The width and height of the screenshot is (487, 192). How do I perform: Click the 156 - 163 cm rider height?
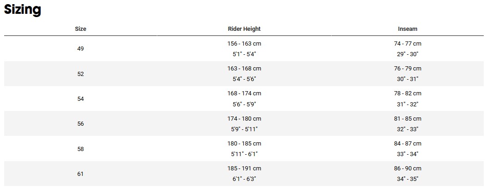point(244,44)
